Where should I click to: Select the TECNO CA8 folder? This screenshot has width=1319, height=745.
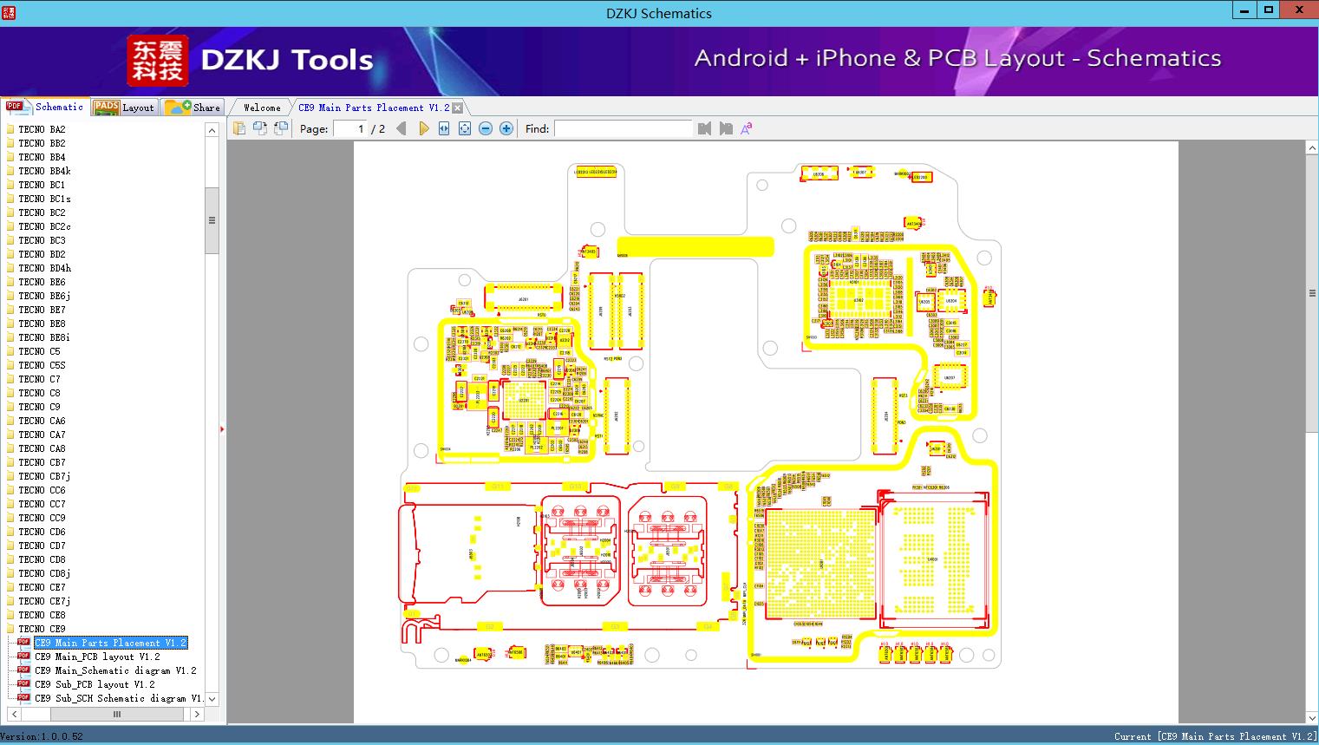click(x=42, y=448)
